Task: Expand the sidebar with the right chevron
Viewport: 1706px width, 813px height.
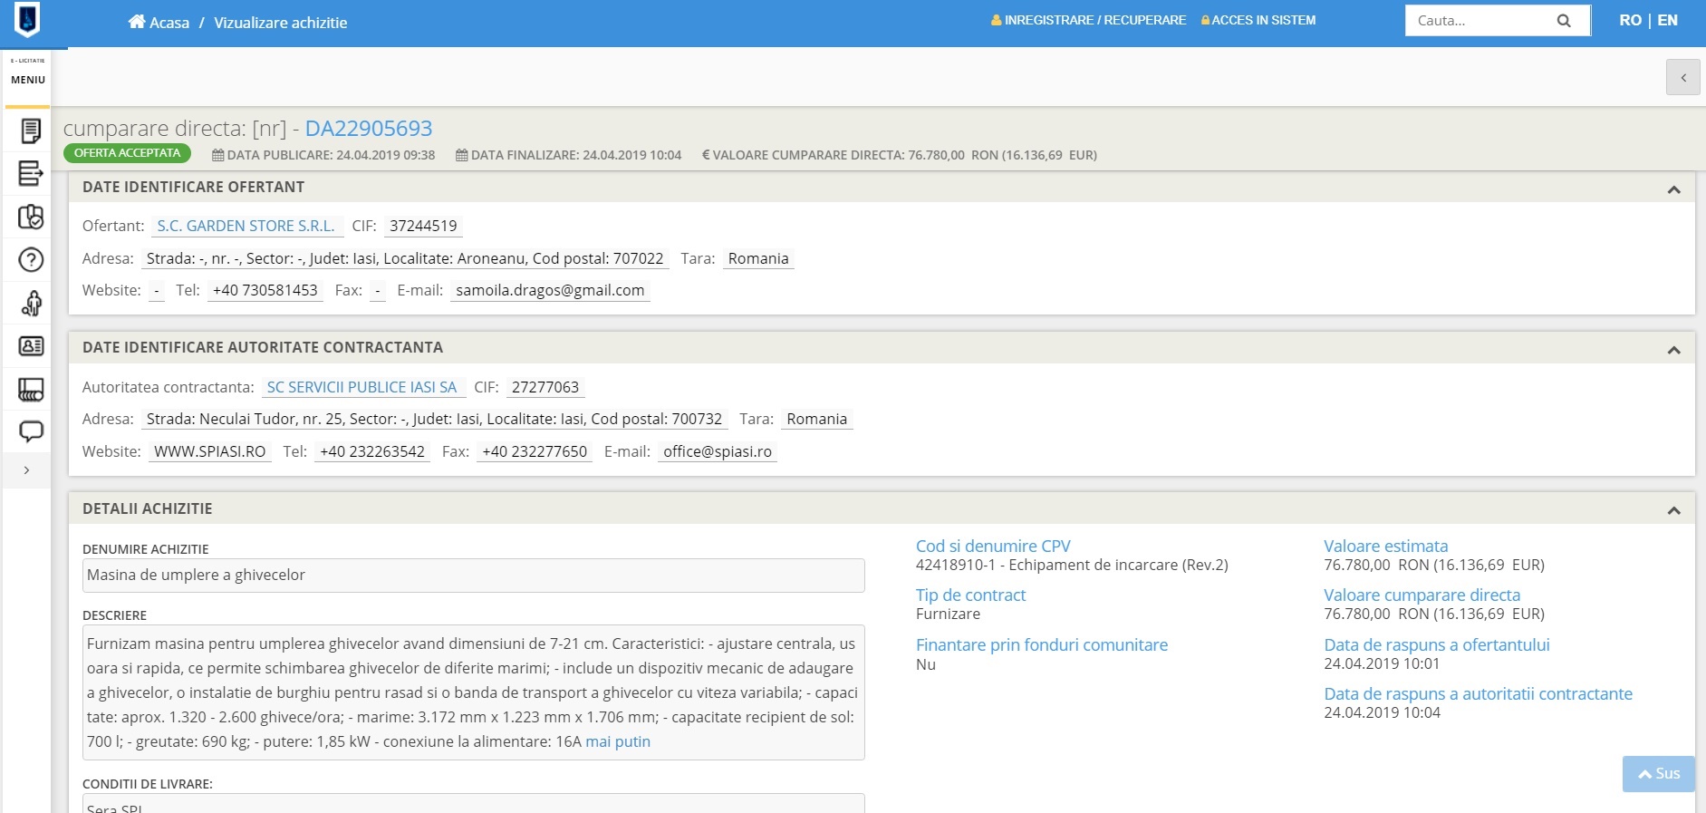Action: (x=26, y=470)
